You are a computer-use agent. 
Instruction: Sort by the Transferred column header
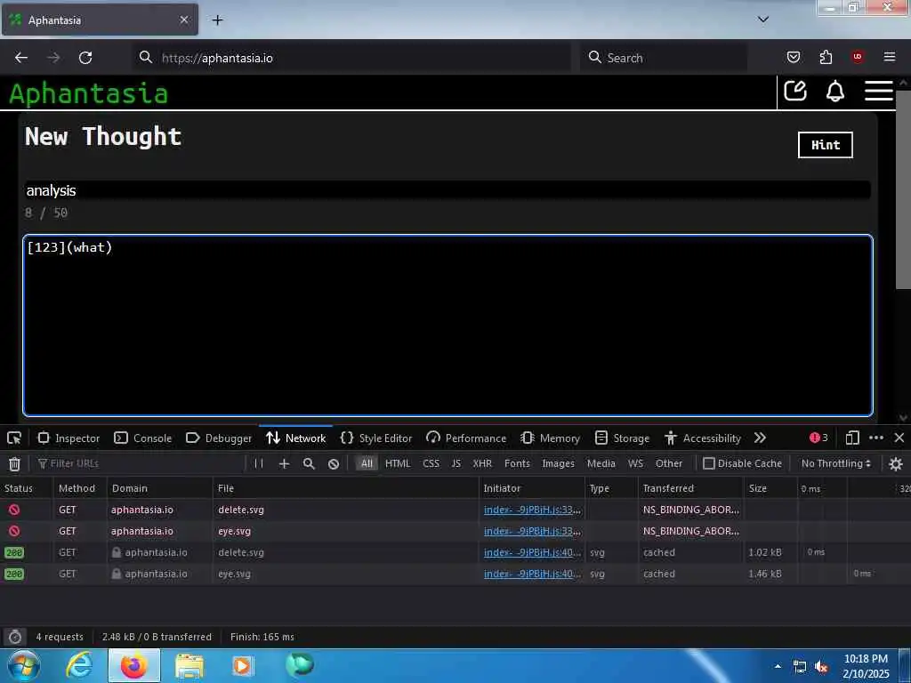[690, 488]
